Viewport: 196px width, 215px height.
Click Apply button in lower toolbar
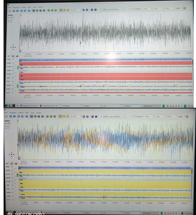(x=180, y=117)
